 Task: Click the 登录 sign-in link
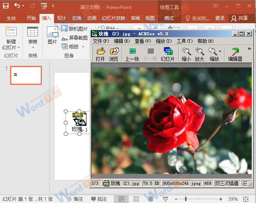pos(220,18)
